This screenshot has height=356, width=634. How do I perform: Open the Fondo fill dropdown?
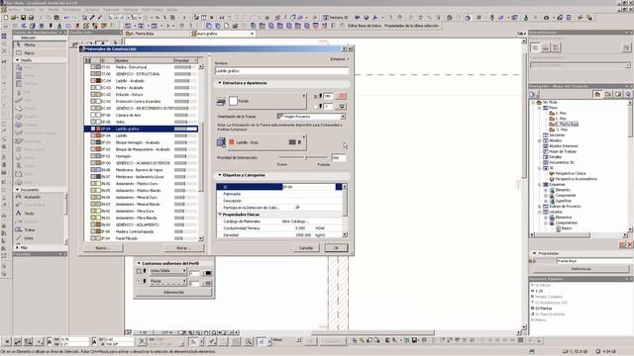266,101
